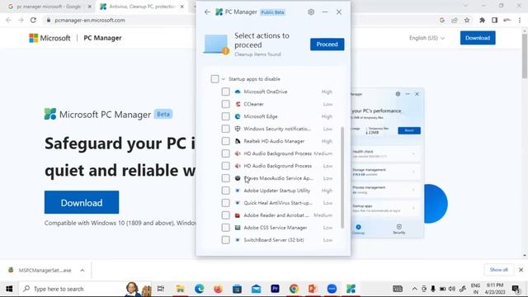Screen dimensions: 528x297
Task: Click the Windows Security shield icon
Action: pyautogui.click(x=238, y=129)
